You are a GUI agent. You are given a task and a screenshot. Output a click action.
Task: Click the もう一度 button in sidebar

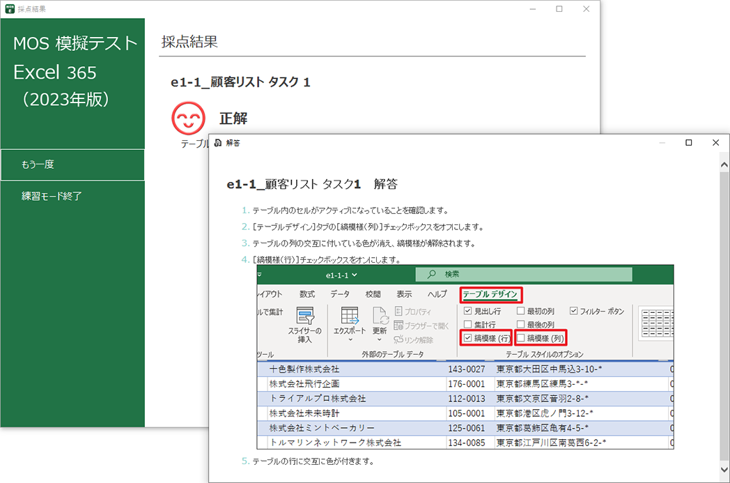(72, 164)
